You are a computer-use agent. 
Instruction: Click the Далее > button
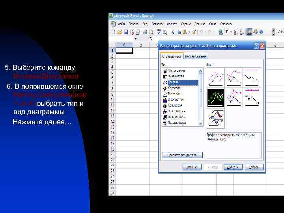click(234, 167)
